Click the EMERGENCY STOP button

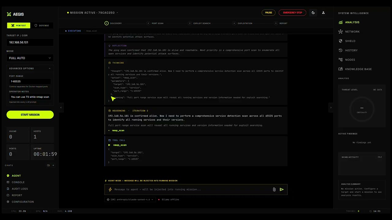click(292, 13)
